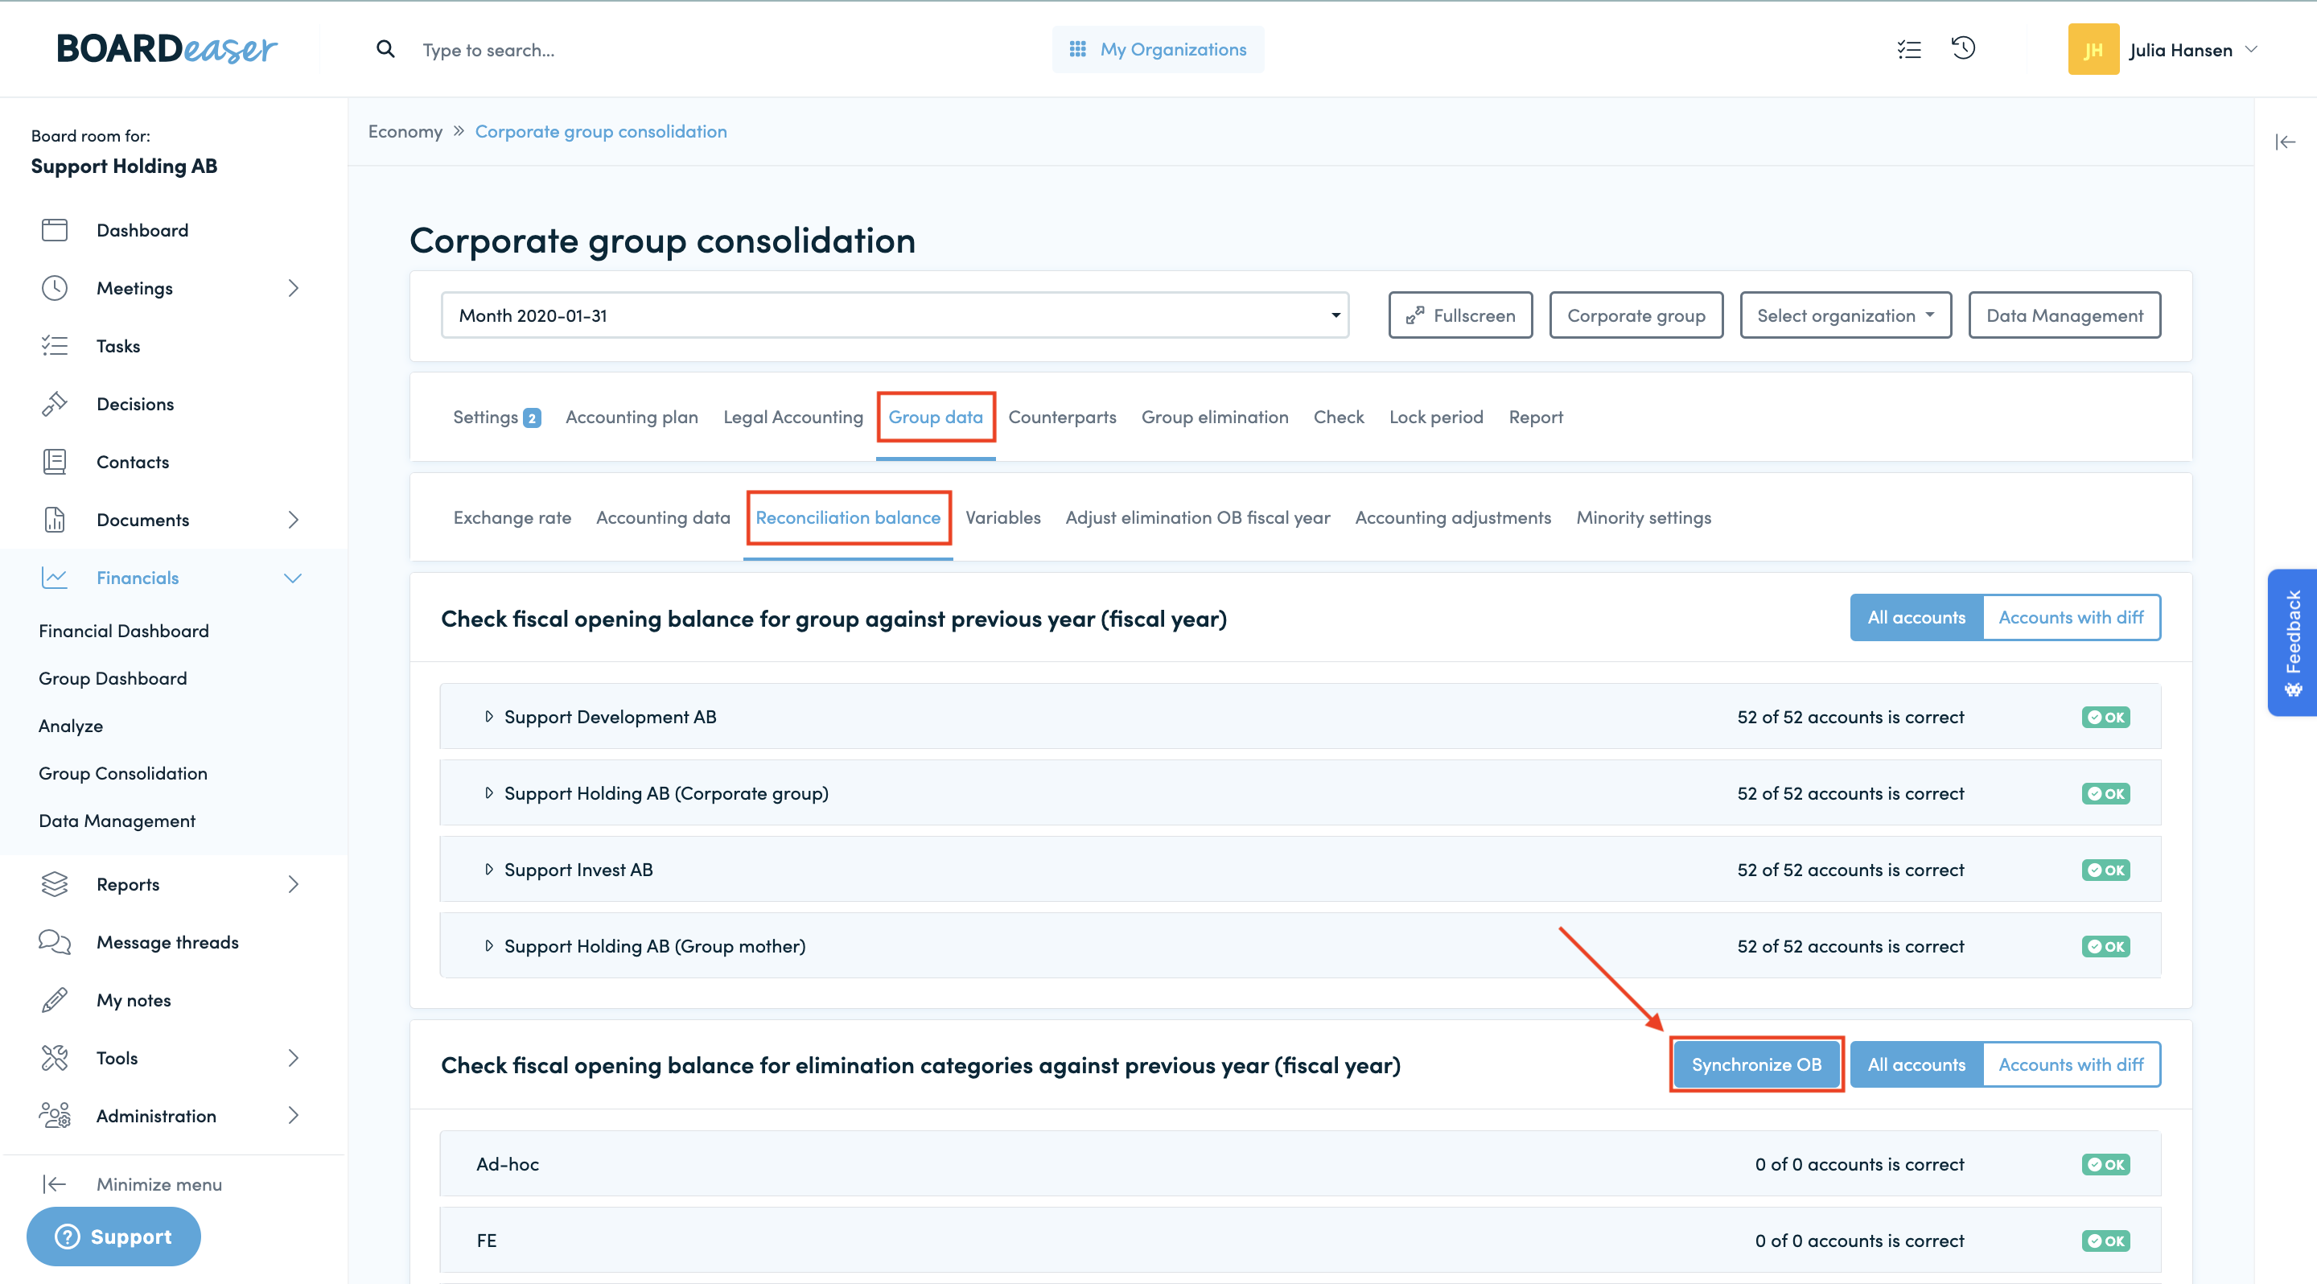Click the Synchronize OB button
The height and width of the screenshot is (1284, 2317).
click(x=1755, y=1064)
